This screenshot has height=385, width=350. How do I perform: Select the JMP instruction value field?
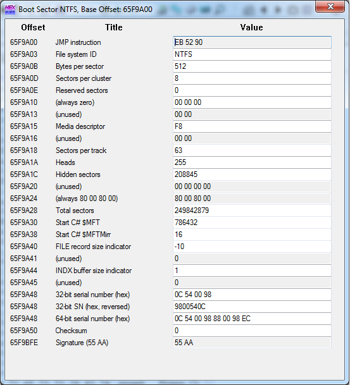tap(252, 42)
